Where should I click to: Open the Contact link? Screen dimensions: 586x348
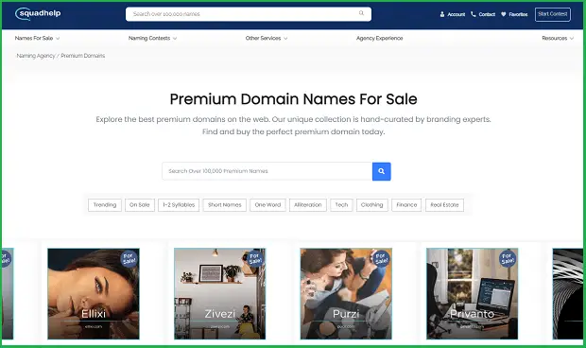(487, 14)
